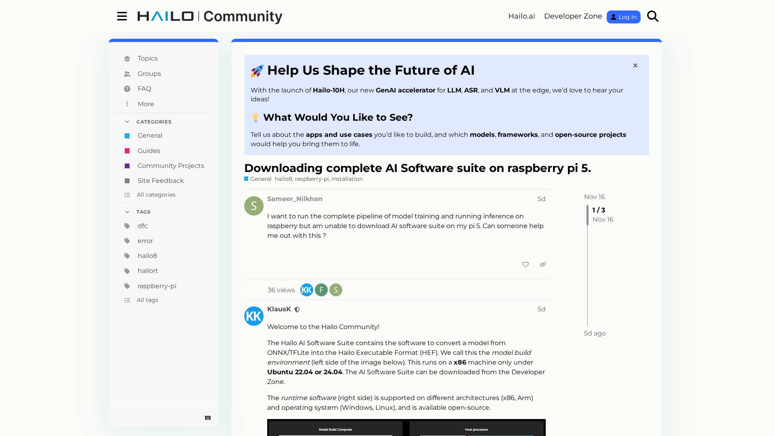Dismiss the Help Us Shape banner
Image resolution: width=775 pixels, height=436 pixels.
pos(635,65)
